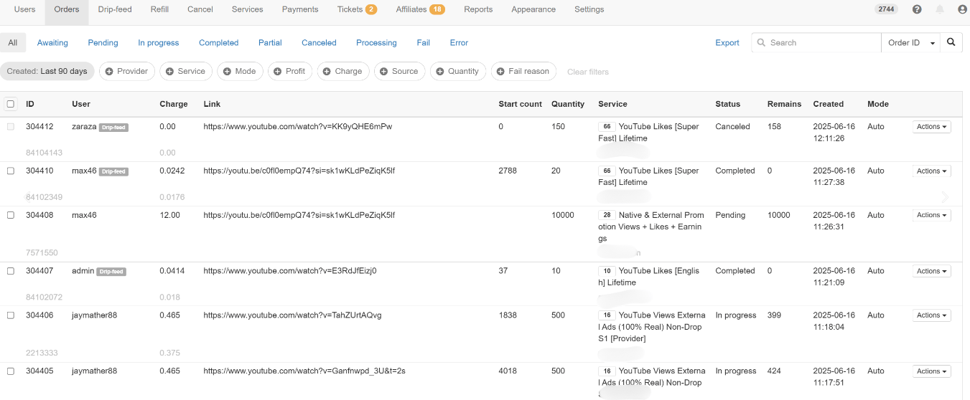Add the Quantity filter chip
The width and height of the screenshot is (970, 400).
point(457,71)
